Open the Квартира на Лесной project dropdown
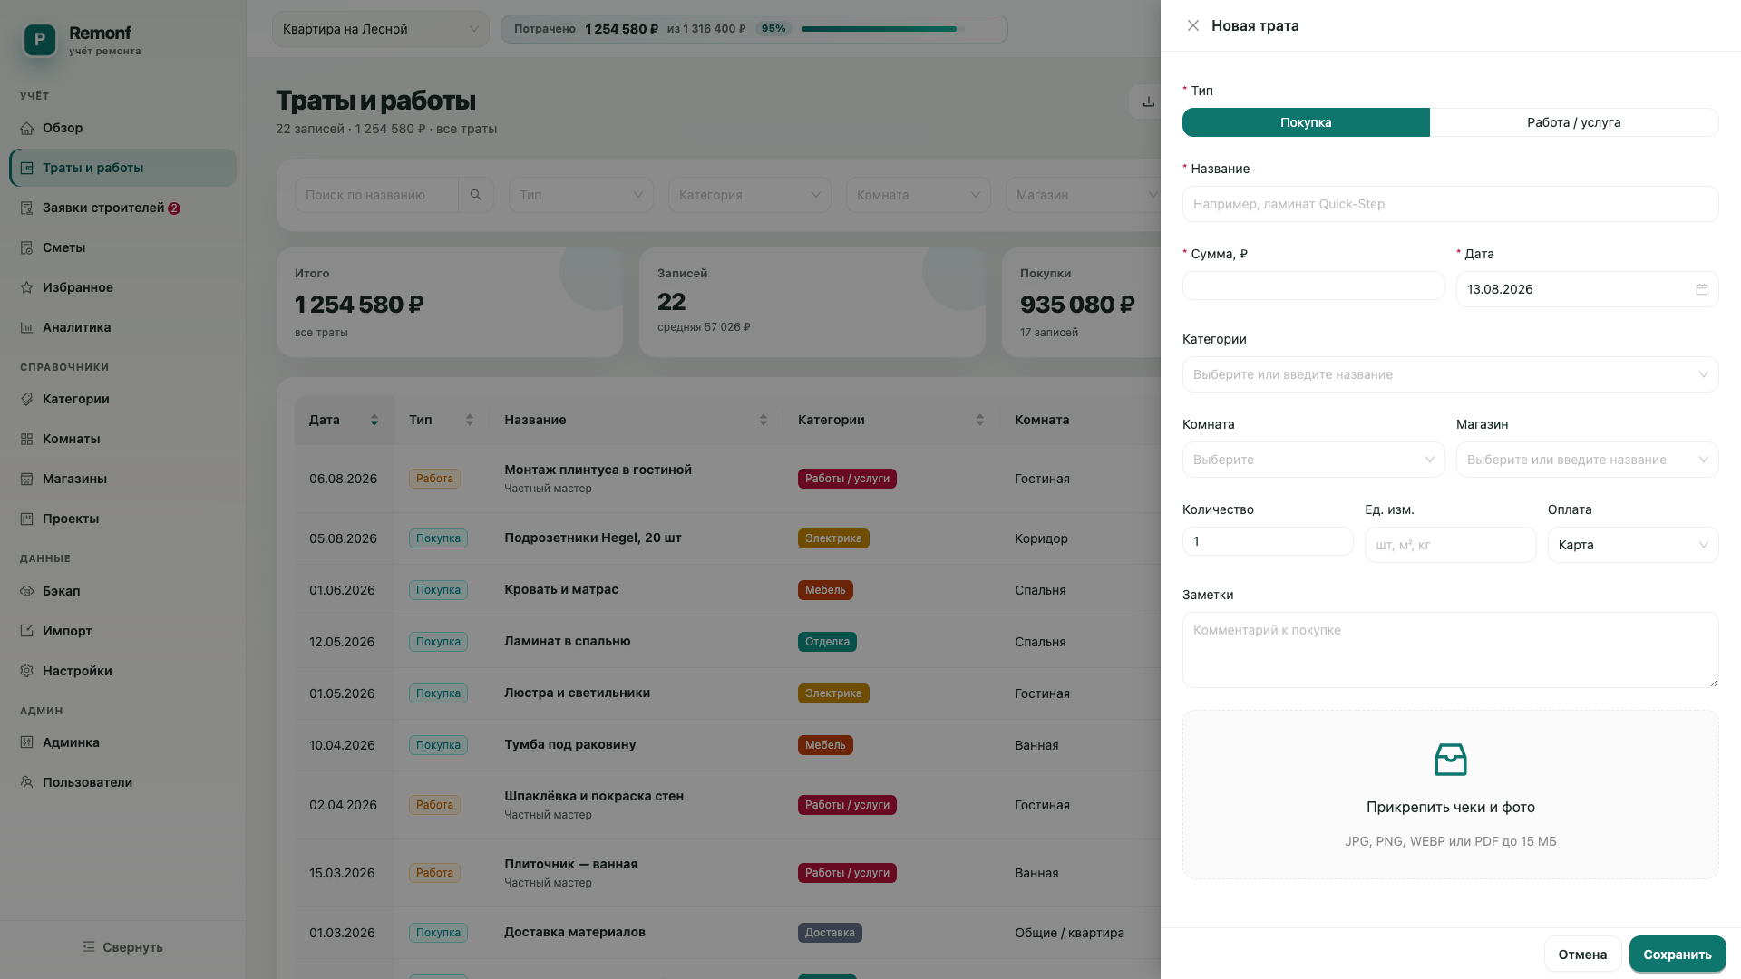 click(381, 29)
